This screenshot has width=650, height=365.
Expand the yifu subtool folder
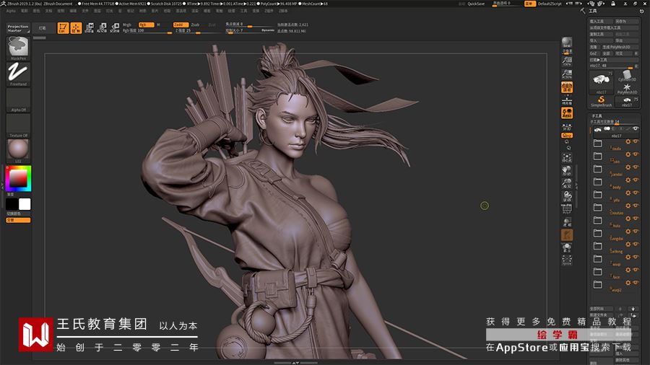coord(597,194)
